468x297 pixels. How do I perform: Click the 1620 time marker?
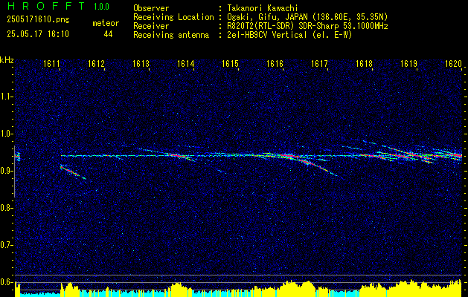pyautogui.click(x=453, y=64)
